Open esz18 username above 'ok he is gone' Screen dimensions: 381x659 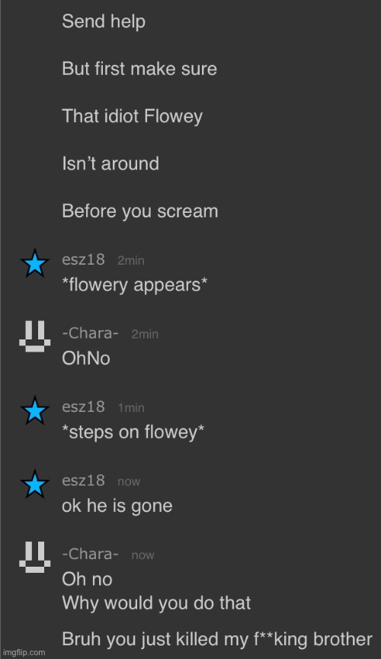83,481
